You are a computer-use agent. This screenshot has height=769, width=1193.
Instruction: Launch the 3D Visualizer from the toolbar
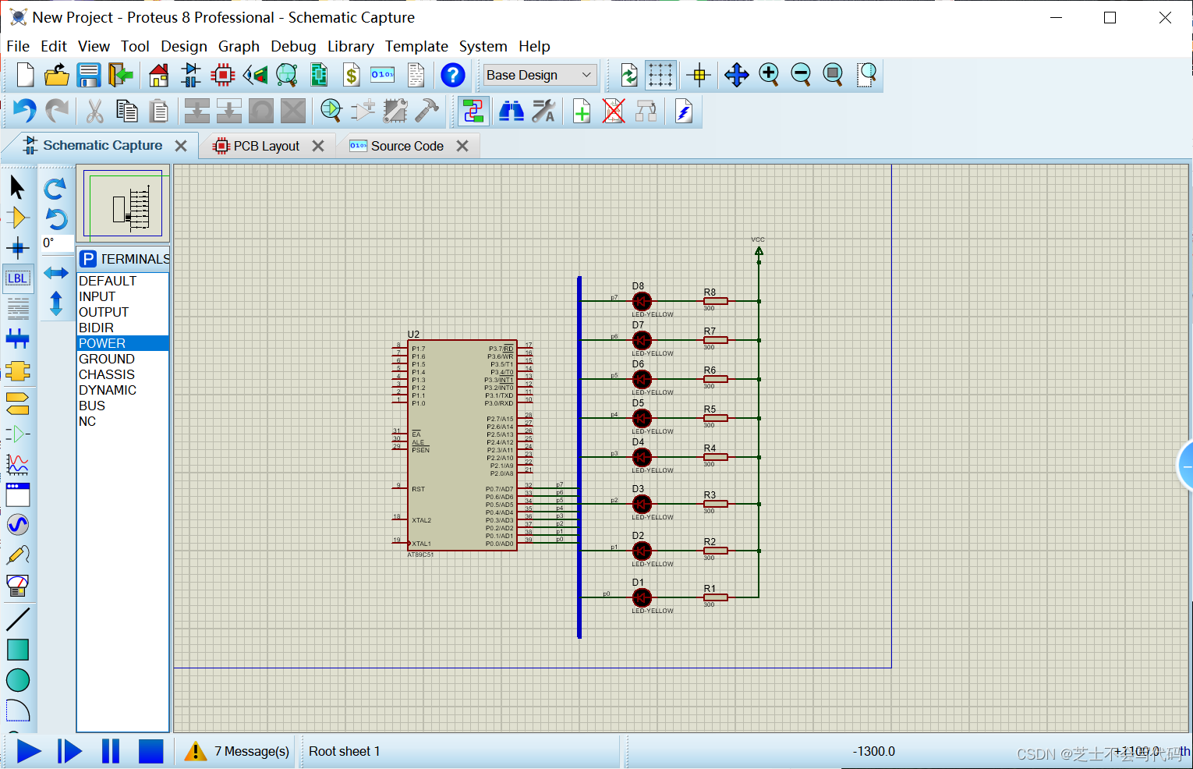255,75
